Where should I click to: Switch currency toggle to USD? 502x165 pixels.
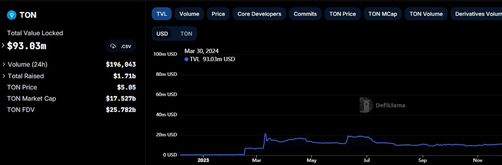pyautogui.click(x=162, y=34)
